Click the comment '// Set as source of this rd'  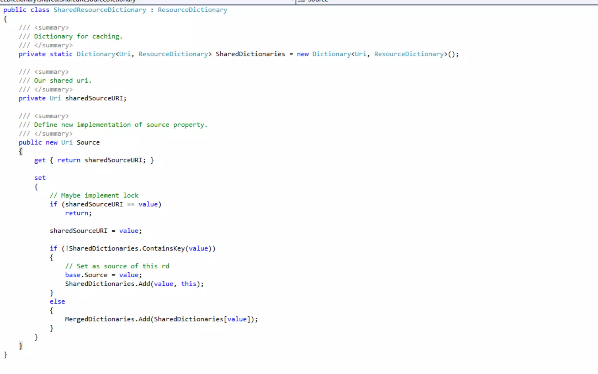point(117,266)
